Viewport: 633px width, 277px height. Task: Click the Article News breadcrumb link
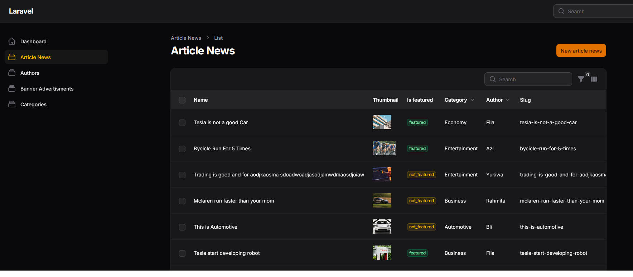coord(186,38)
